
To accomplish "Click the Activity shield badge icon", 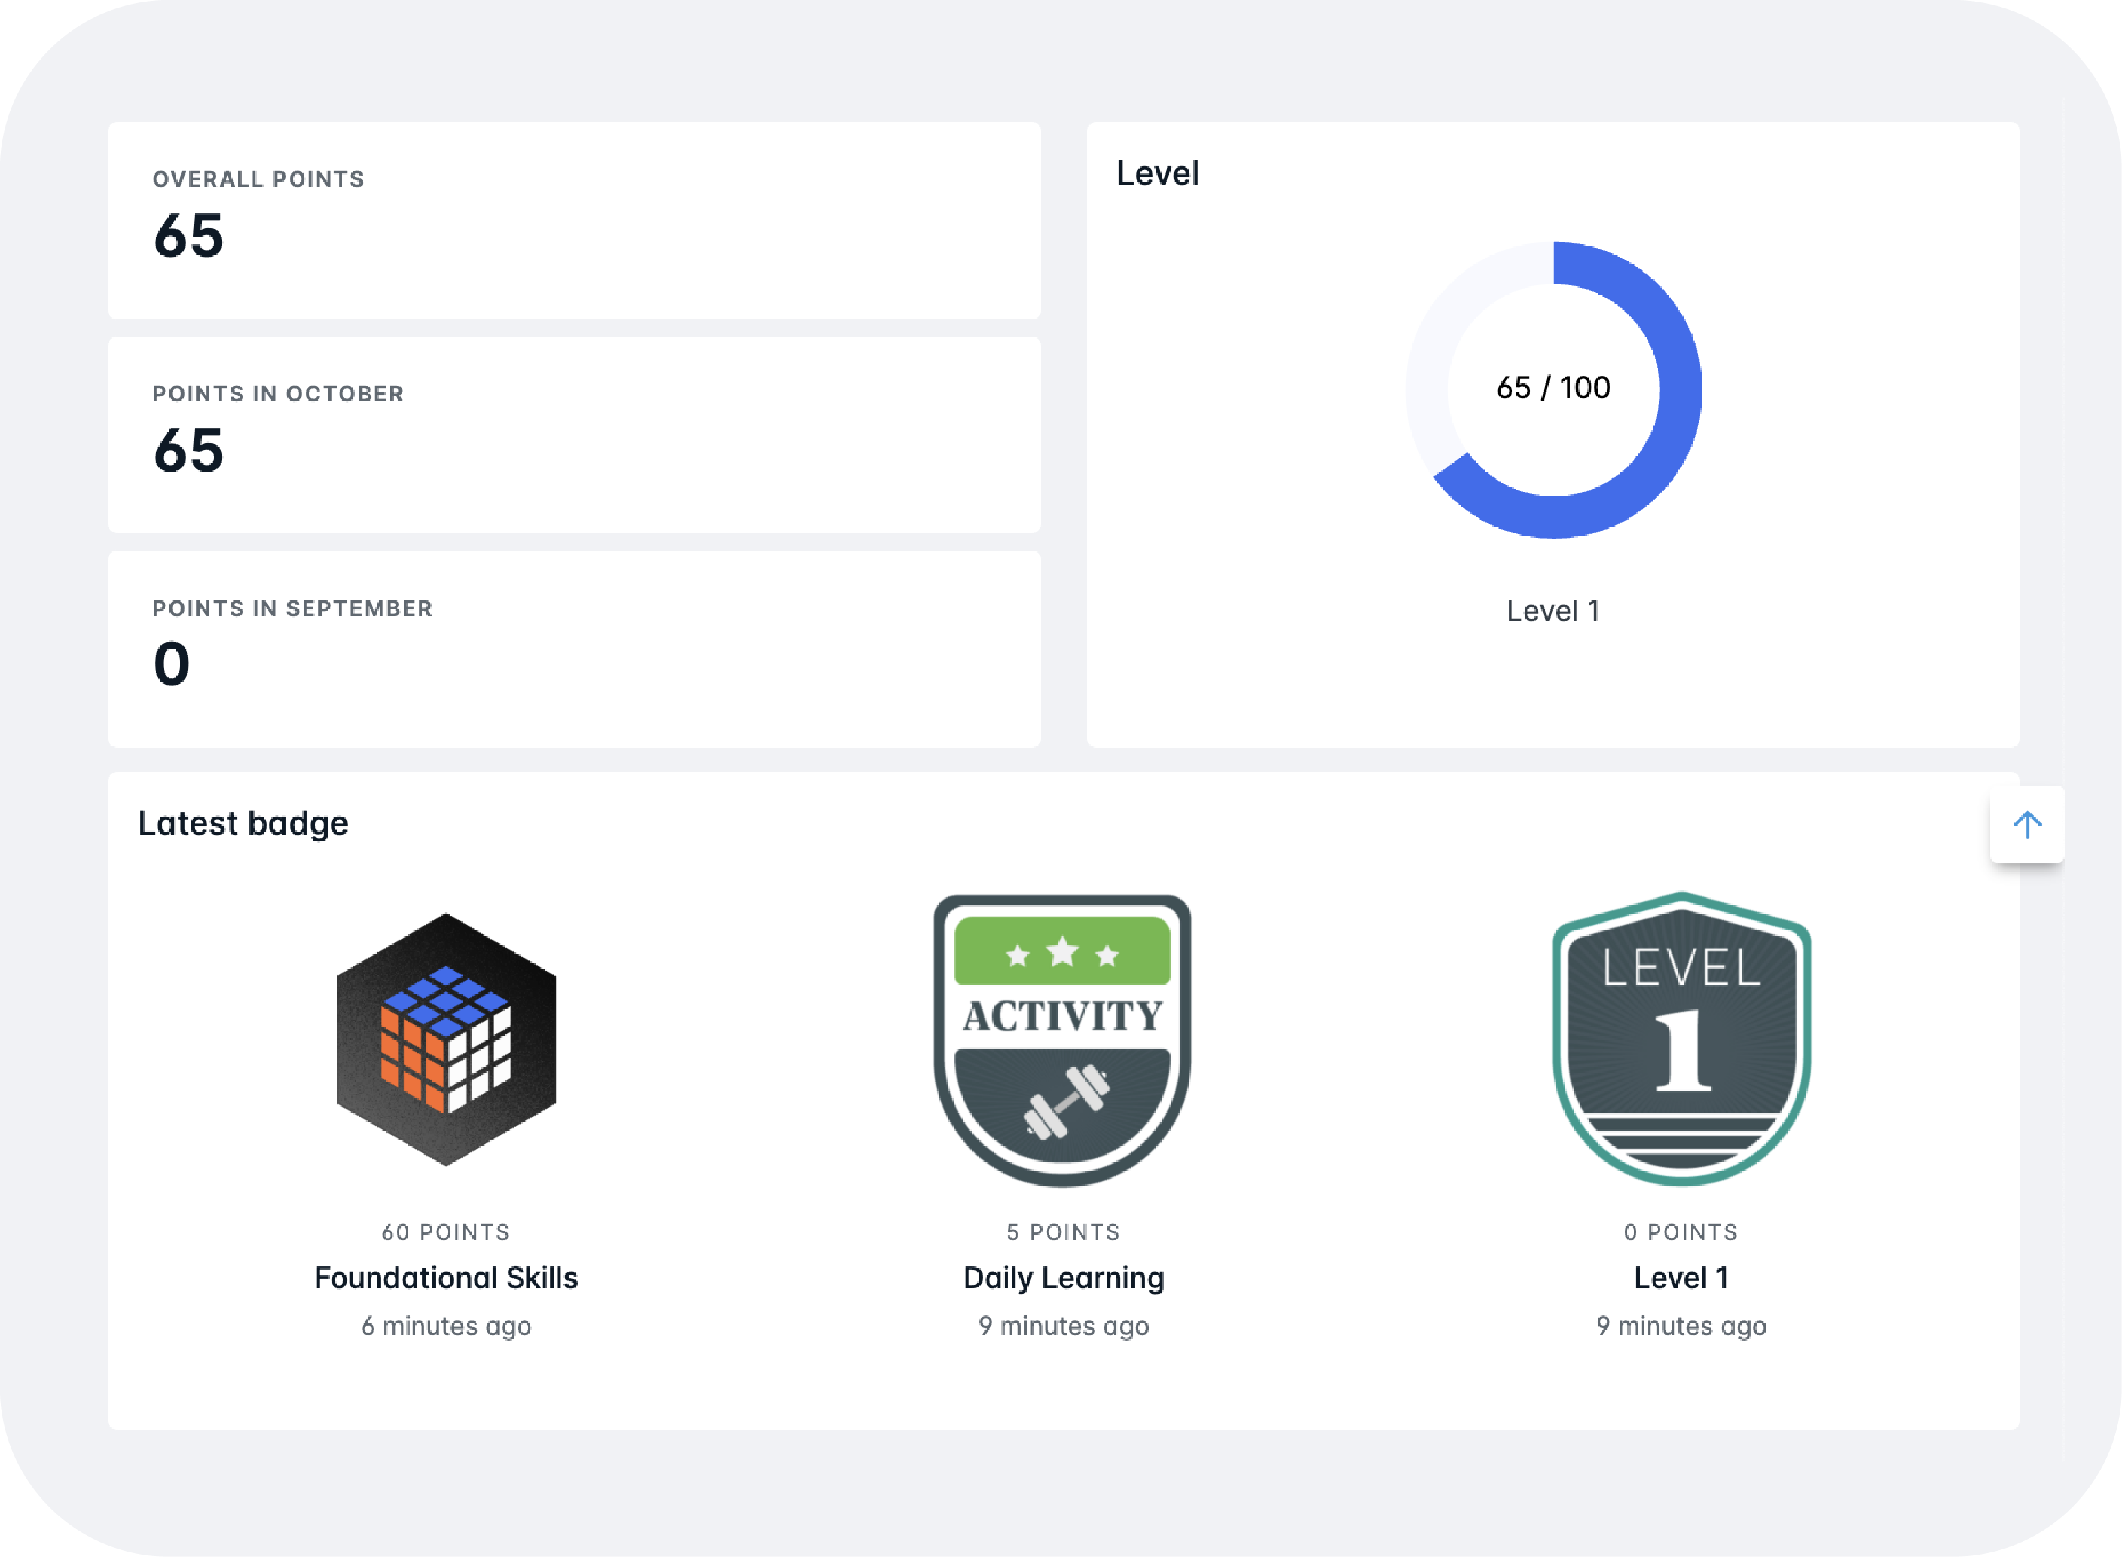I will click(1062, 1039).
